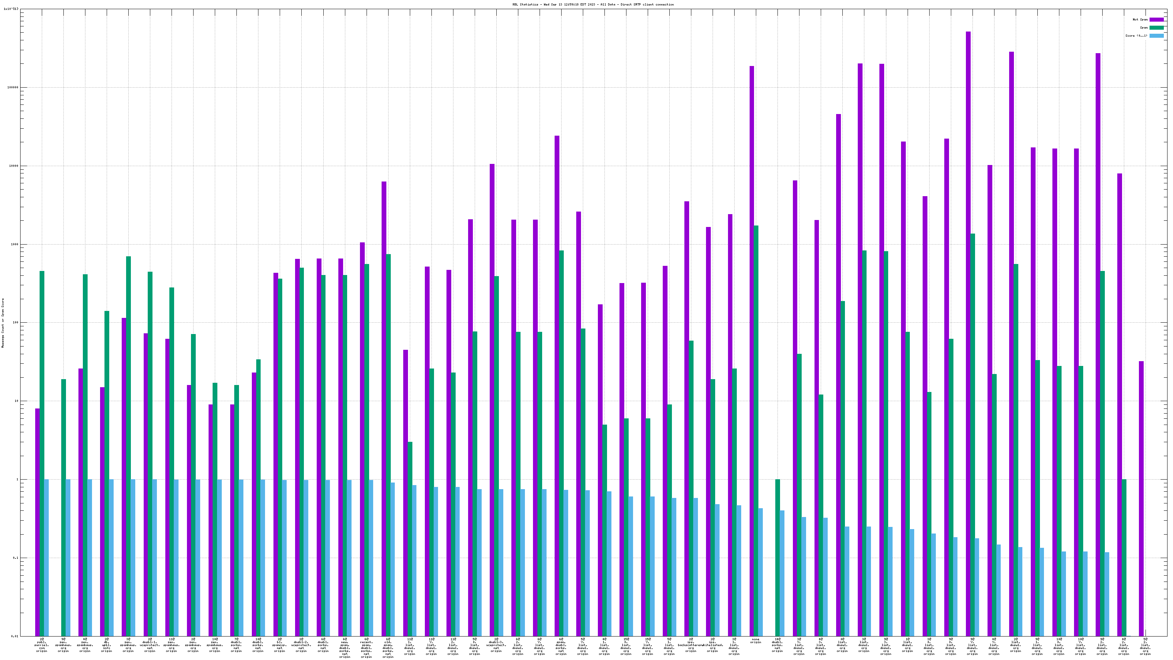Click the purple bar above 'none origin'
This screenshot has width=1173, height=660.
752,351
